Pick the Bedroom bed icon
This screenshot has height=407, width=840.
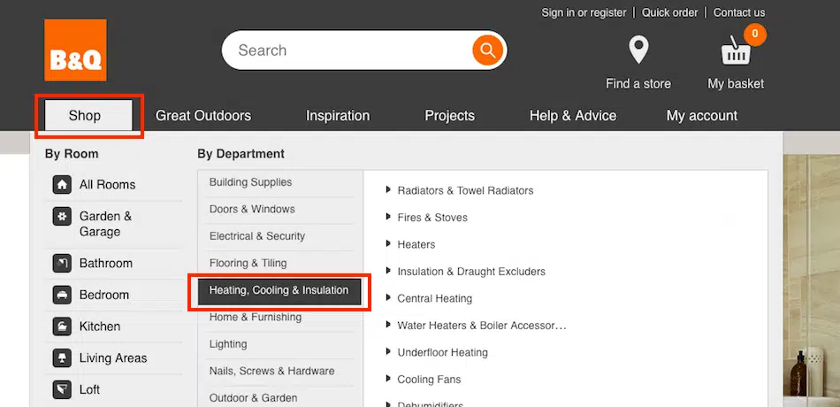click(62, 296)
